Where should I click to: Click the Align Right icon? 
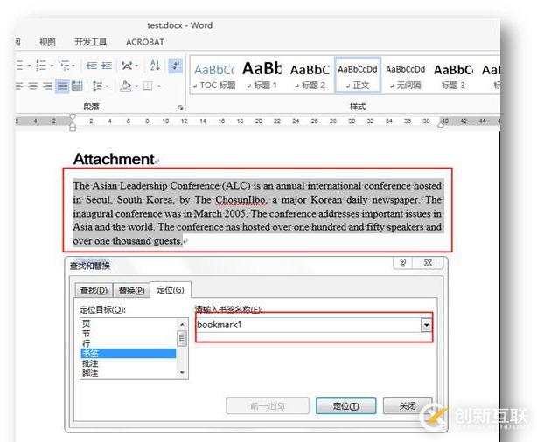47,86
